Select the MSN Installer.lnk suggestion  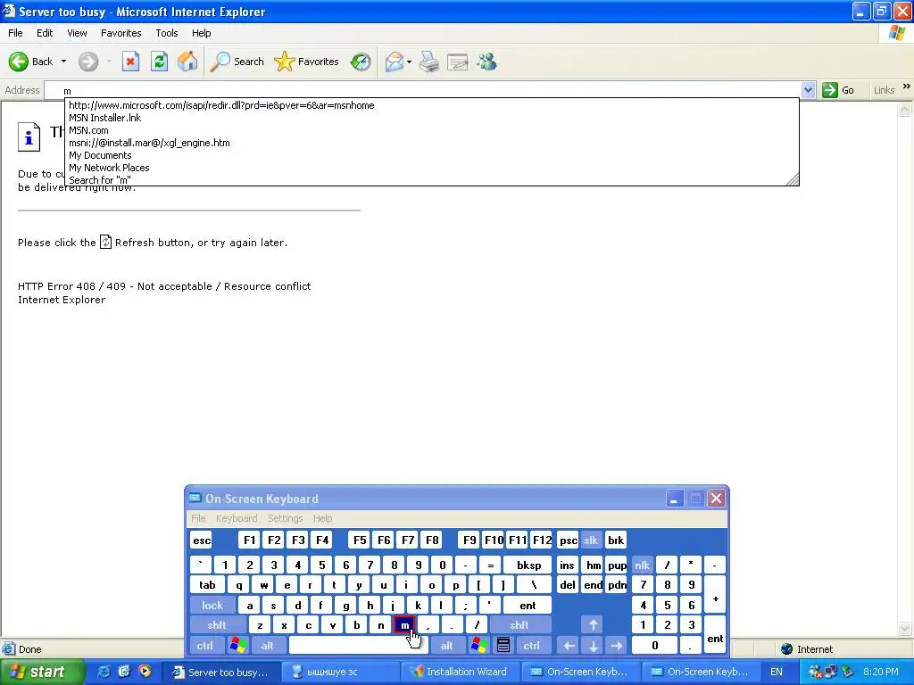(431, 118)
